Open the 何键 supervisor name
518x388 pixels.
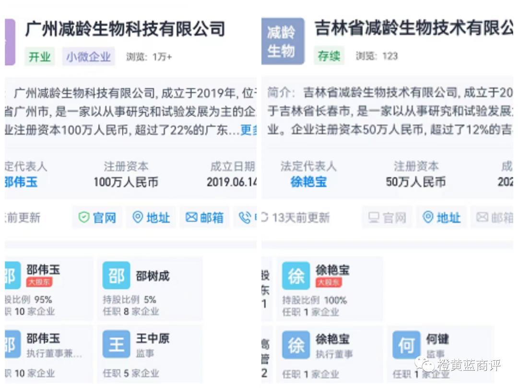437,339
